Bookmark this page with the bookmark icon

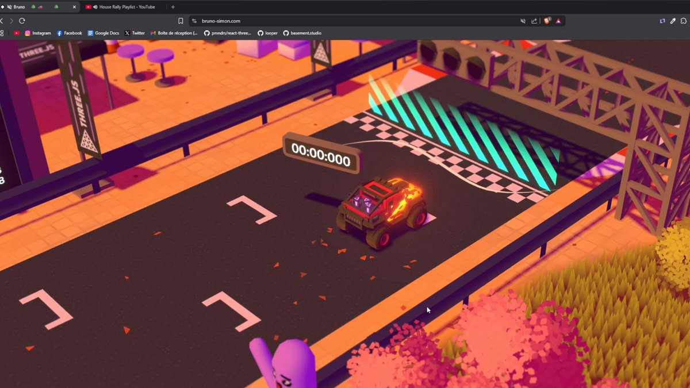pyautogui.click(x=181, y=21)
